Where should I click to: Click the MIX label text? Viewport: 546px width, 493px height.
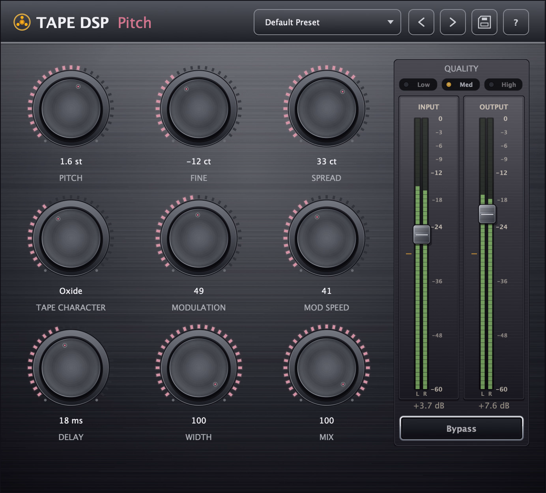pos(327,437)
